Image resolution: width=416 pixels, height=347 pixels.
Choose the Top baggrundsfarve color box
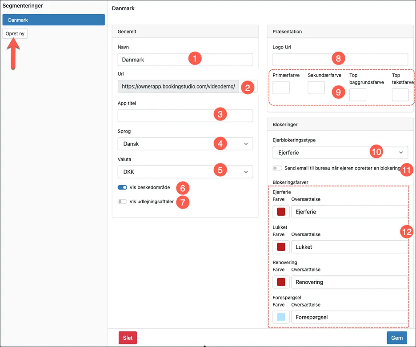click(x=358, y=95)
